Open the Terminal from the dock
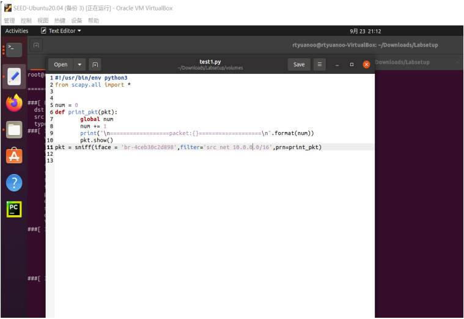The width and height of the screenshot is (464, 319). coord(14,50)
